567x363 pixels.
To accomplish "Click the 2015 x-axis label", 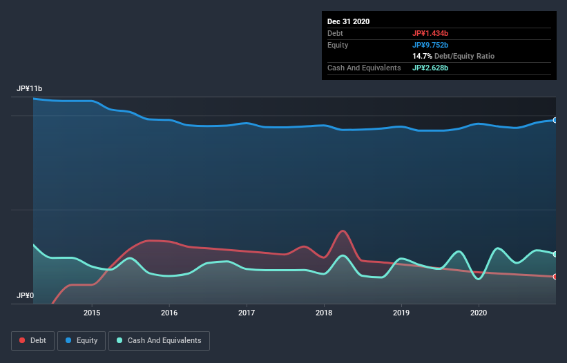I will click(x=92, y=313).
